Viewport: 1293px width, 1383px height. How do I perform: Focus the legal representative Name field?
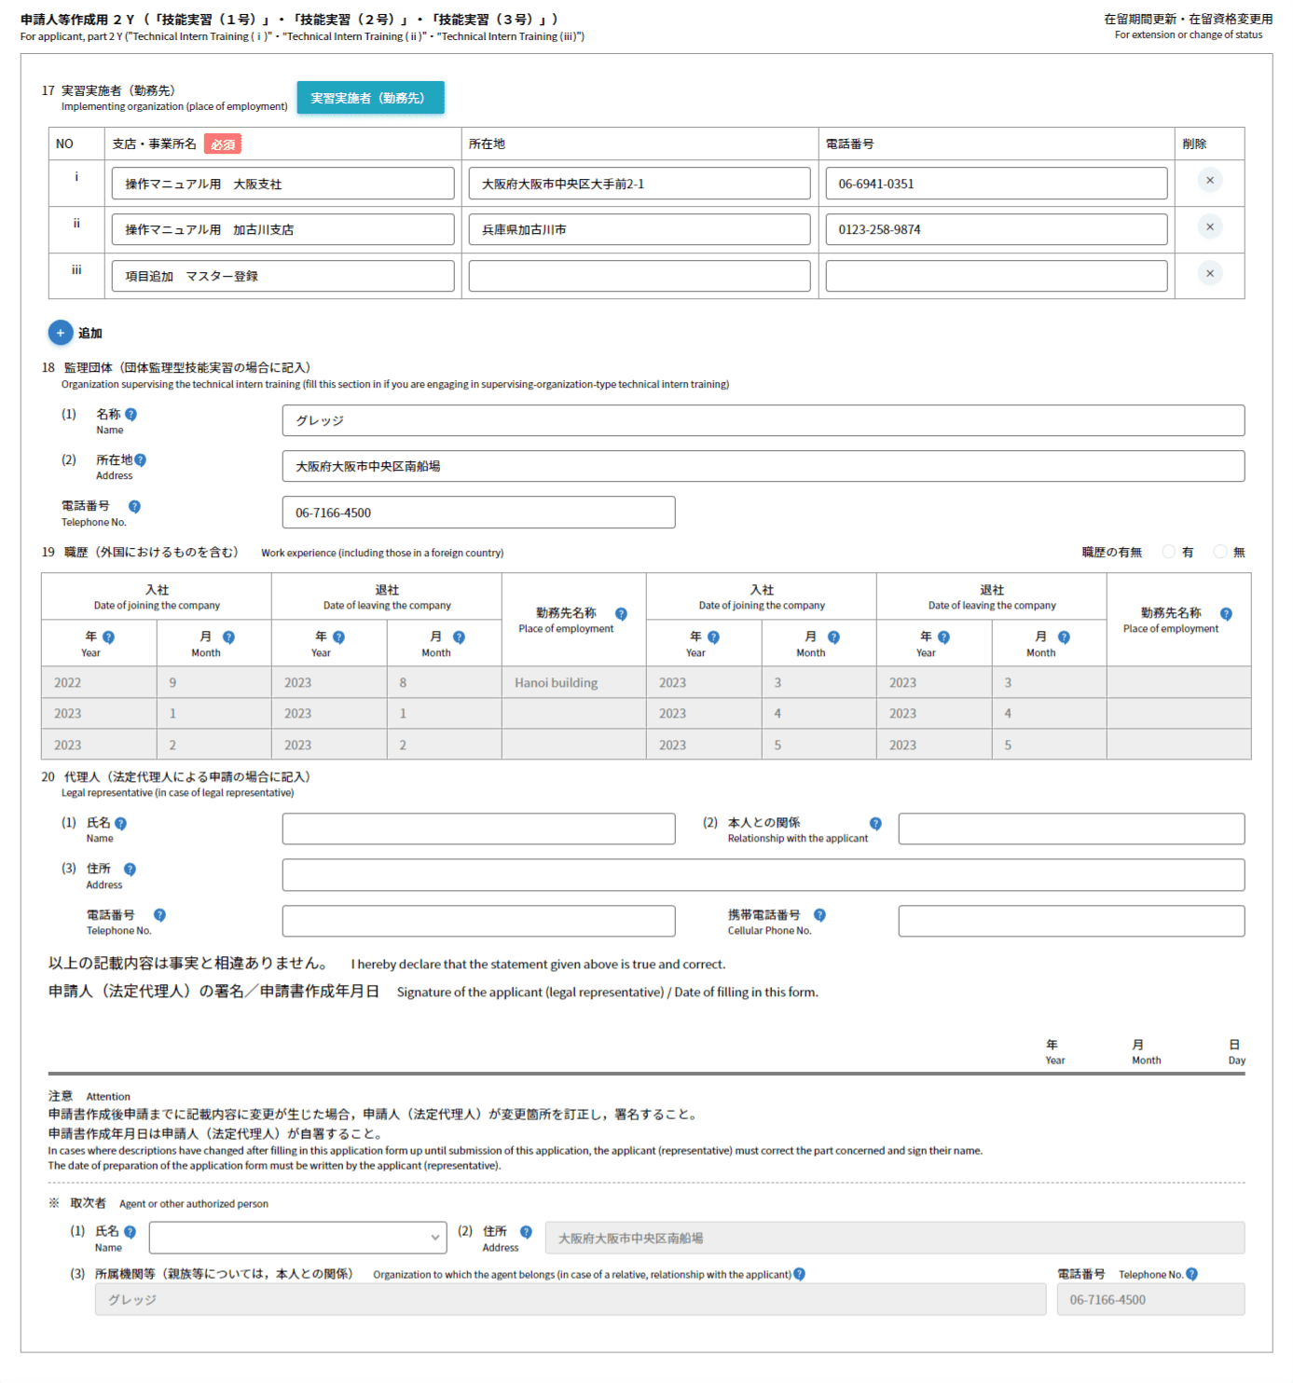click(478, 829)
